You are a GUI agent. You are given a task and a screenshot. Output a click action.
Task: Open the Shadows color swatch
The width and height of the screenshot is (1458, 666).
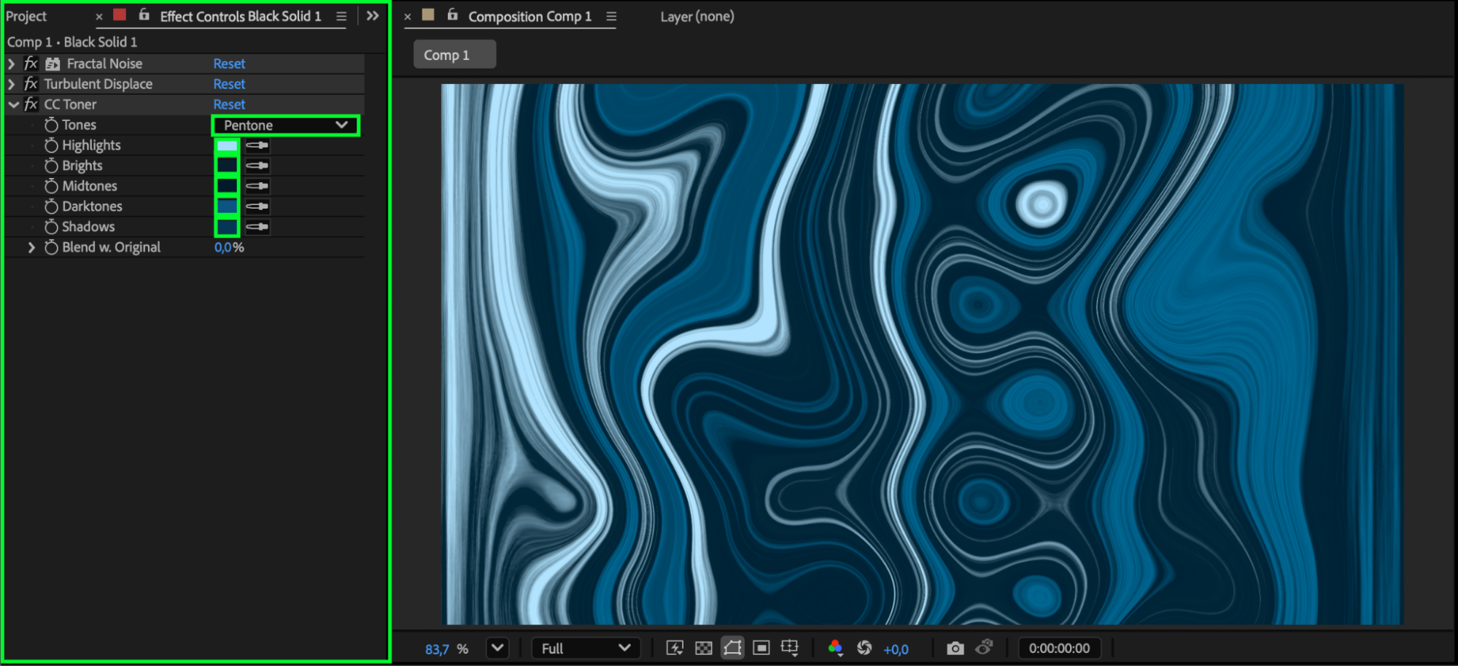coord(227,227)
